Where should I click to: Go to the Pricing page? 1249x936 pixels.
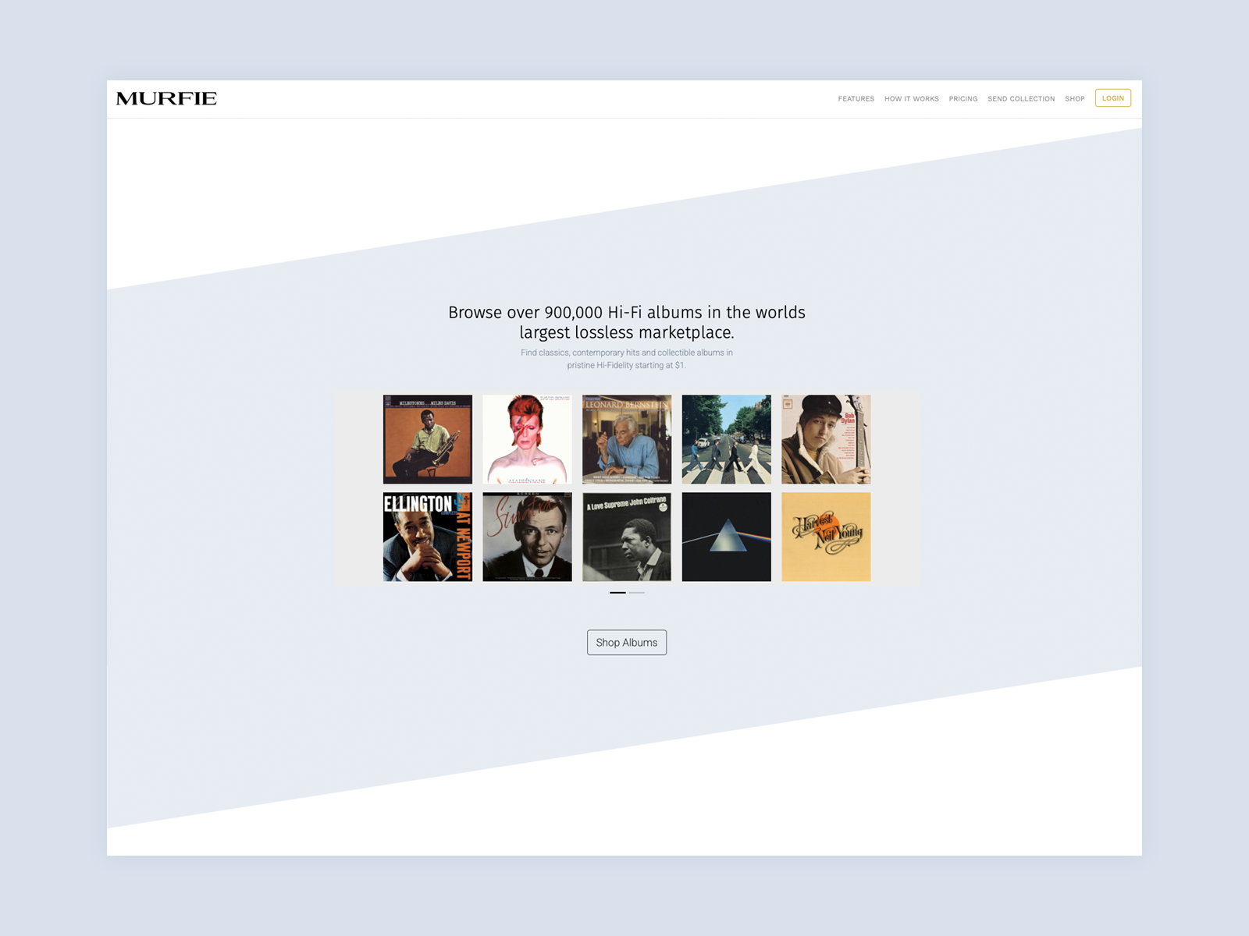coord(963,99)
